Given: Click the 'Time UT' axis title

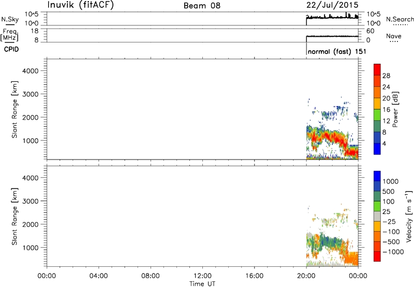Looking at the screenshot, I should click(x=202, y=284).
